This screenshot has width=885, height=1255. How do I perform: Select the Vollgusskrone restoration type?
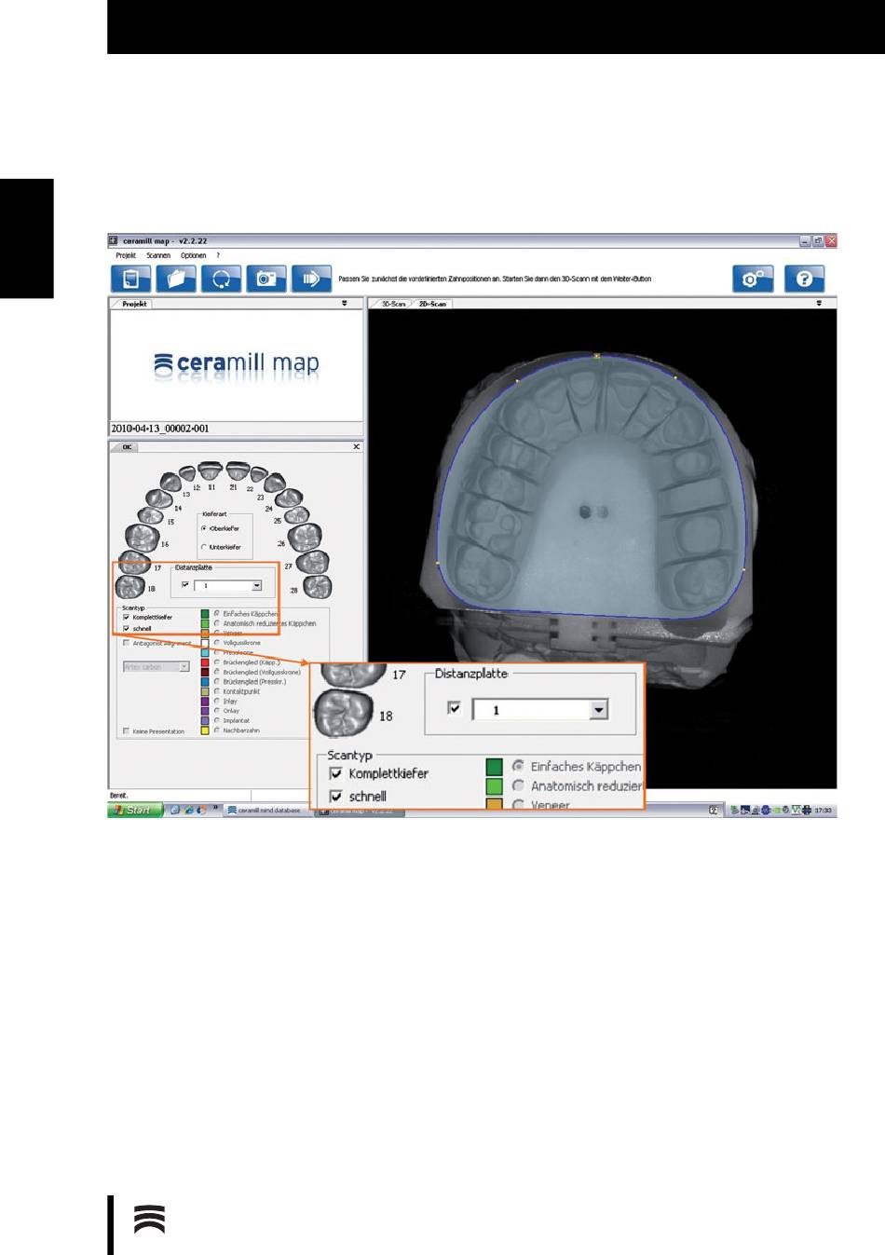click(217, 643)
